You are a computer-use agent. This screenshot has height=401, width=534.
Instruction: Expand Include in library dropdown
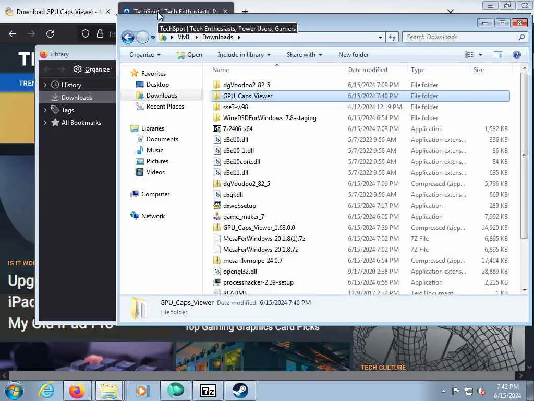(x=244, y=55)
